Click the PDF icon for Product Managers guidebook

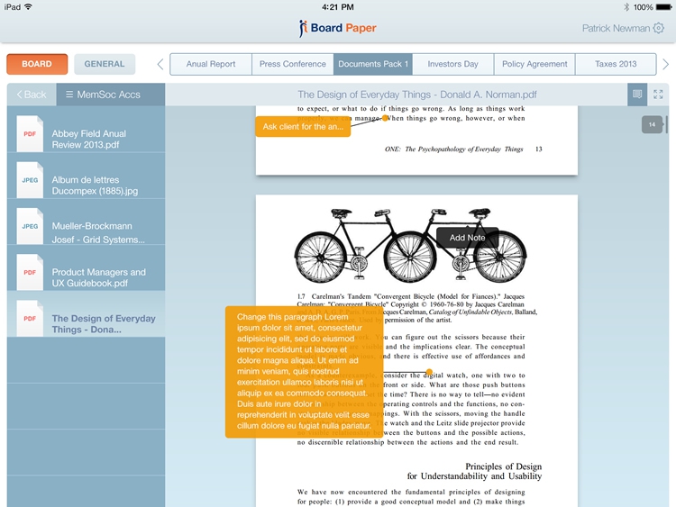click(30, 272)
